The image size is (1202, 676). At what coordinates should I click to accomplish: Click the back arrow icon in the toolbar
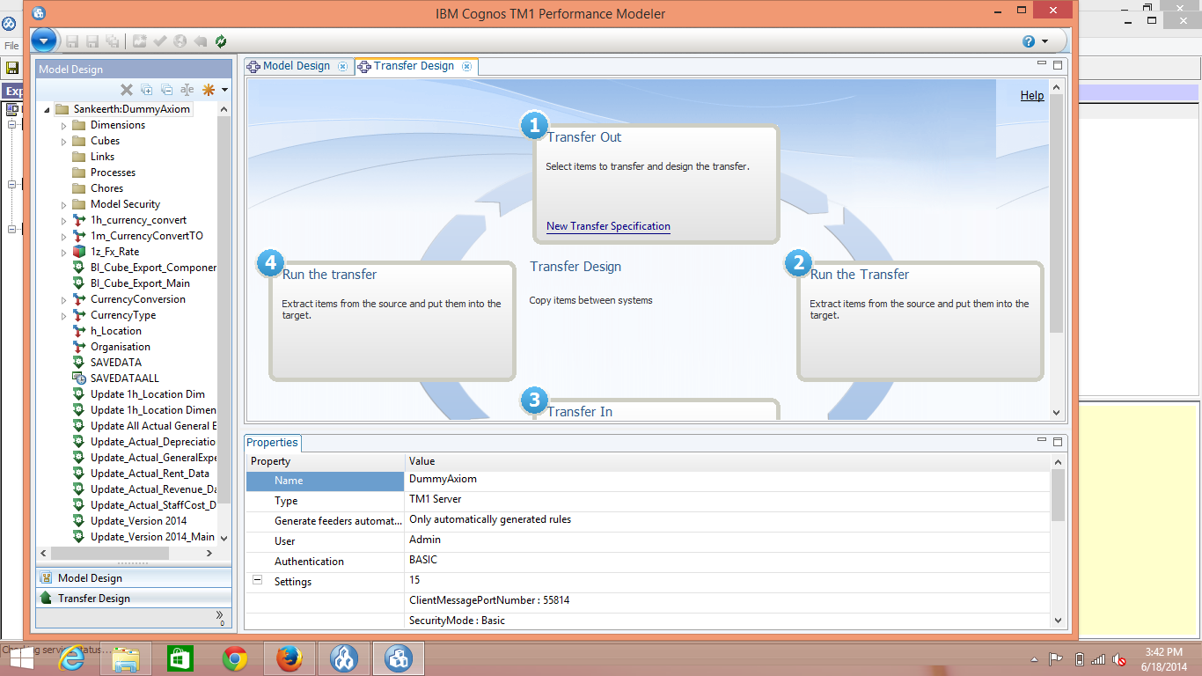pyautogui.click(x=201, y=41)
